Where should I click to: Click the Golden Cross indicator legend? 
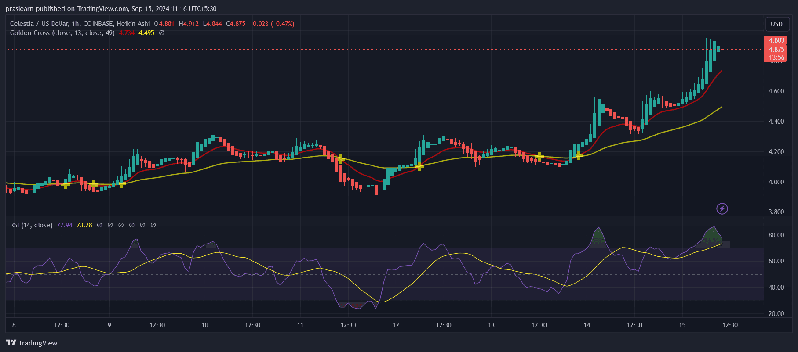(62, 33)
